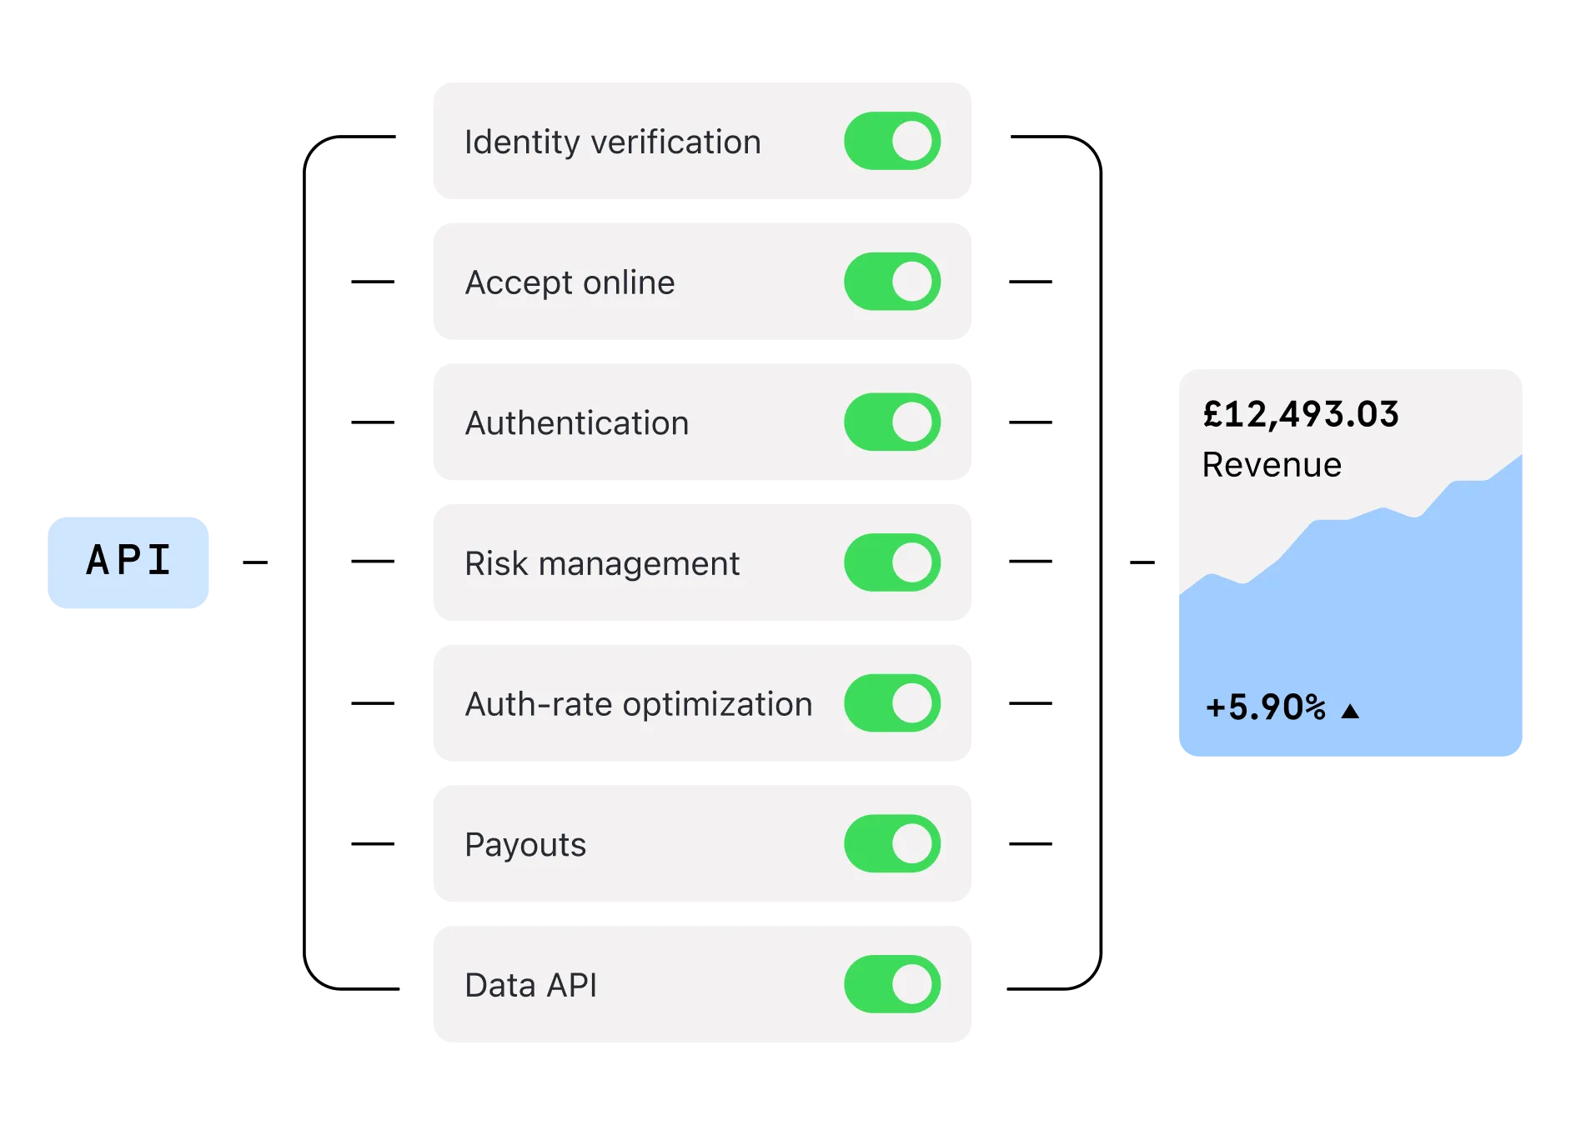Click the Payouts row label

[x=525, y=845]
